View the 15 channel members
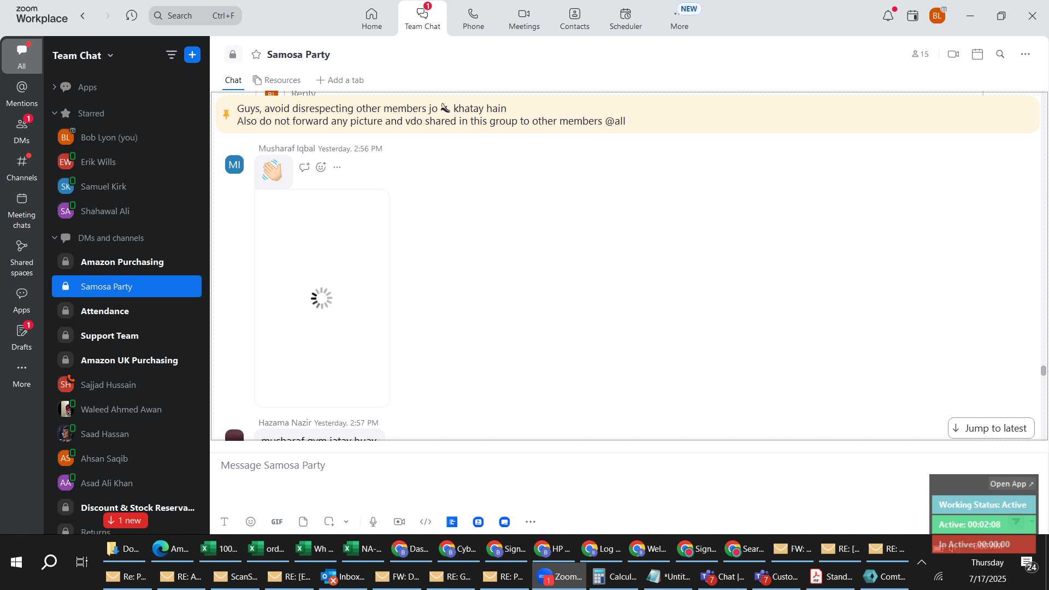 pos(920,54)
